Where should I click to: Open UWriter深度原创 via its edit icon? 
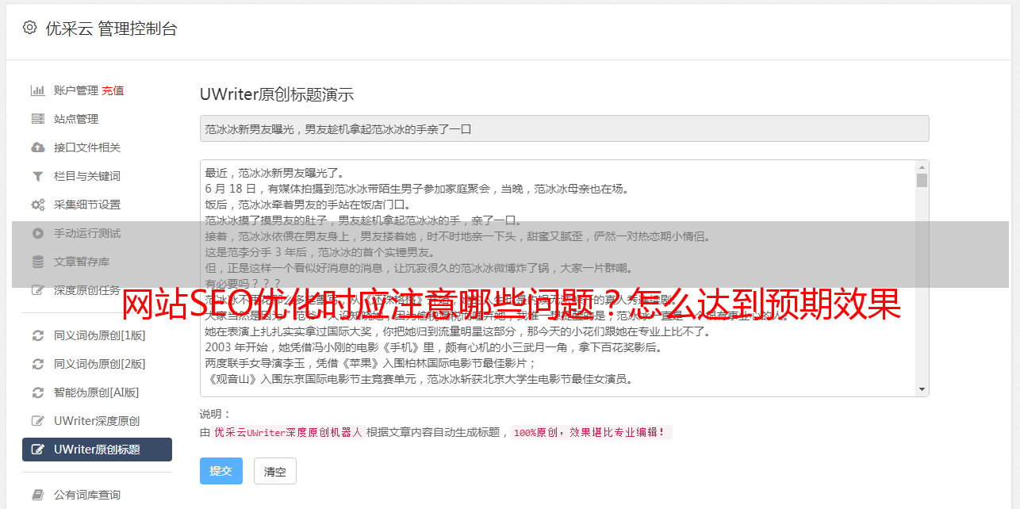[x=37, y=421]
